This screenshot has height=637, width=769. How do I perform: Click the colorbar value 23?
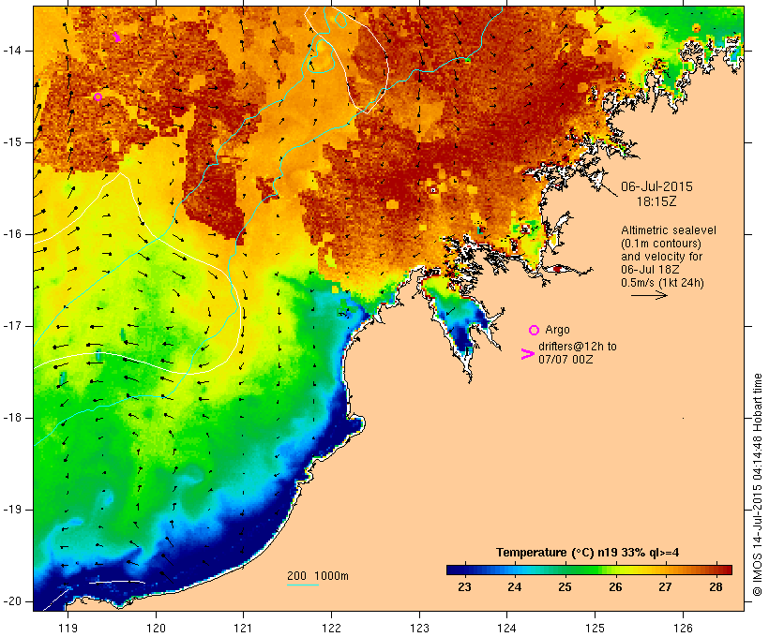tap(464, 587)
